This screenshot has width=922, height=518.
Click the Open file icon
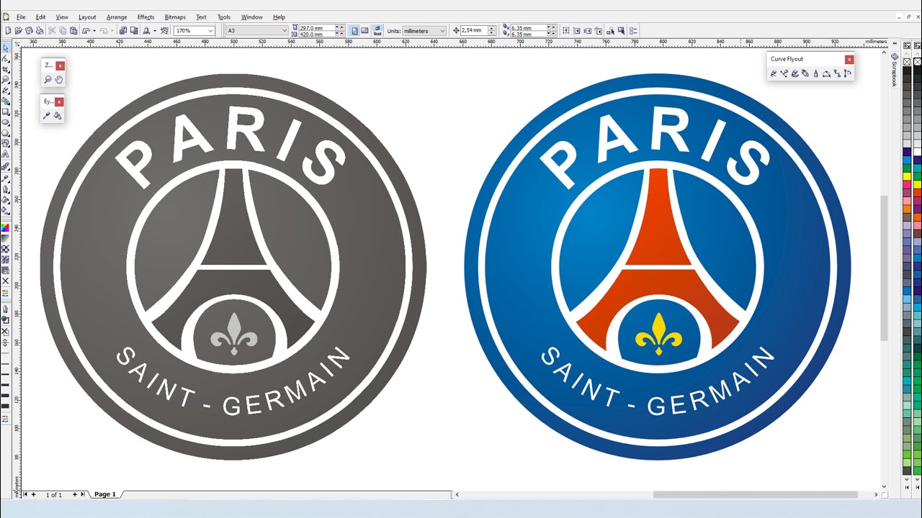(x=19, y=31)
